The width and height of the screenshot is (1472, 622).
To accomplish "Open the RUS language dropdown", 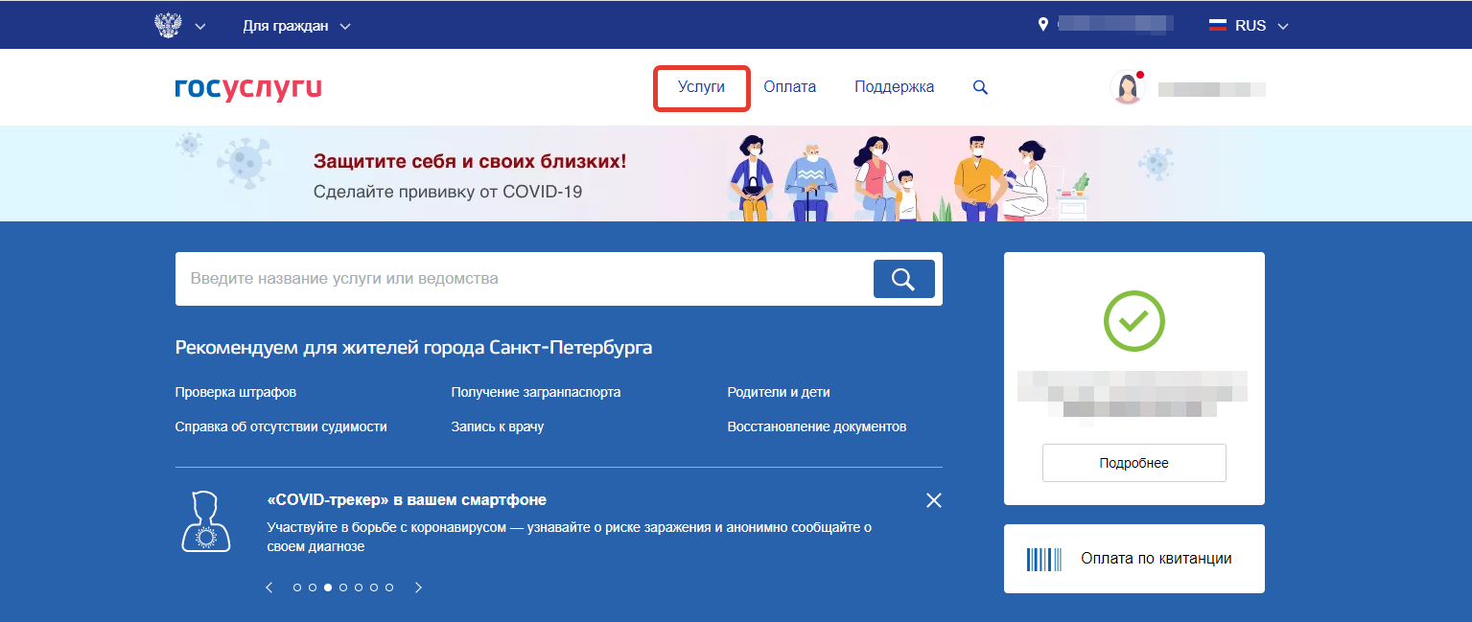I will [1249, 26].
